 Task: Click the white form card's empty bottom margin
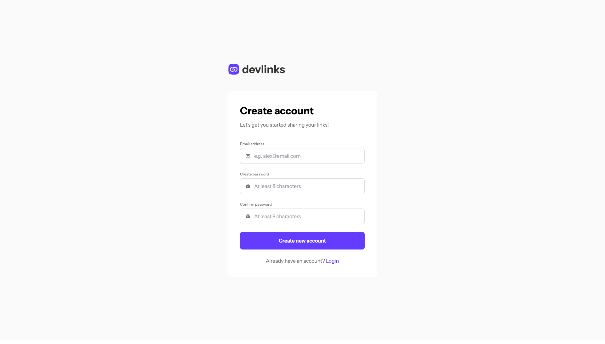[302, 271]
